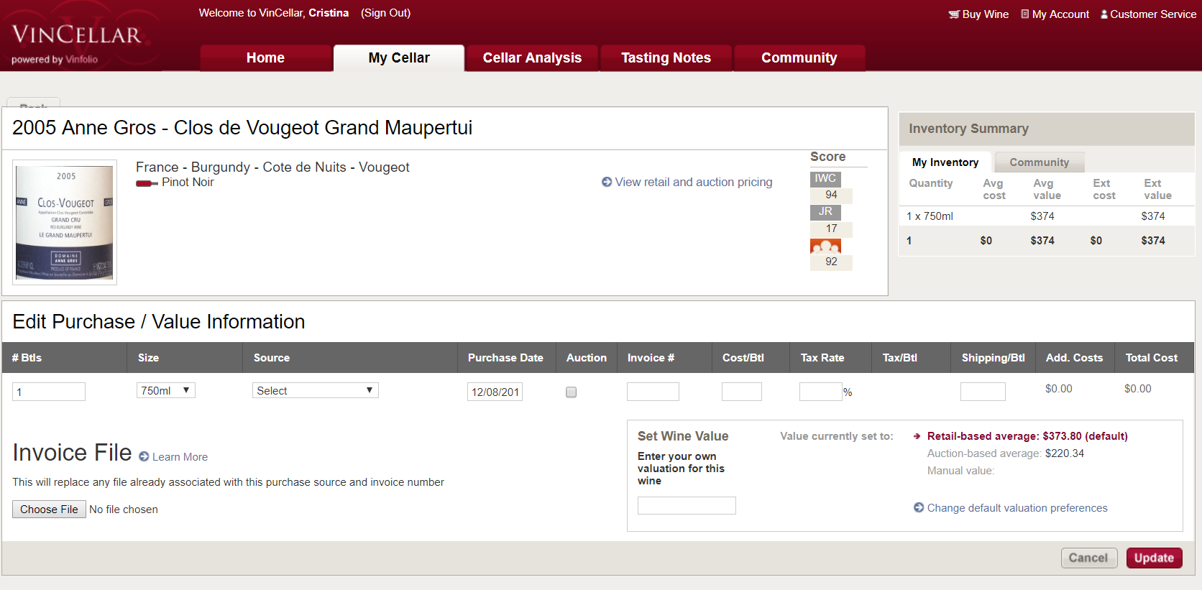Image resolution: width=1202 pixels, height=590 pixels.
Task: Click the community score people icon
Action: [x=825, y=246]
